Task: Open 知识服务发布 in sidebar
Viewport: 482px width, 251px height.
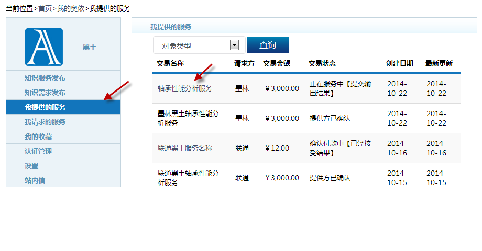Action: pos(45,78)
